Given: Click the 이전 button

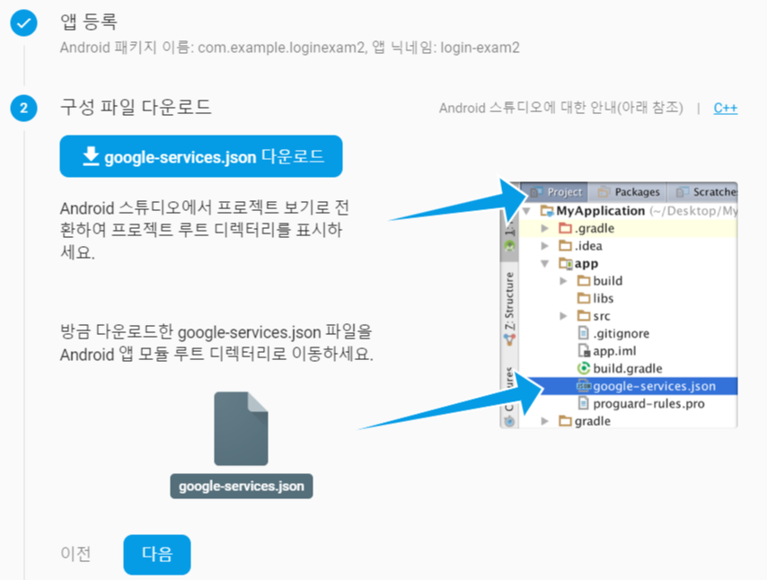Looking at the screenshot, I should [75, 554].
